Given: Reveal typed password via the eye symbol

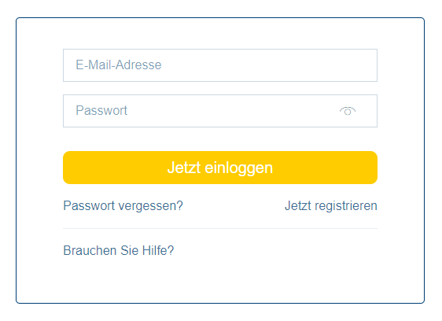Looking at the screenshot, I should click(348, 111).
